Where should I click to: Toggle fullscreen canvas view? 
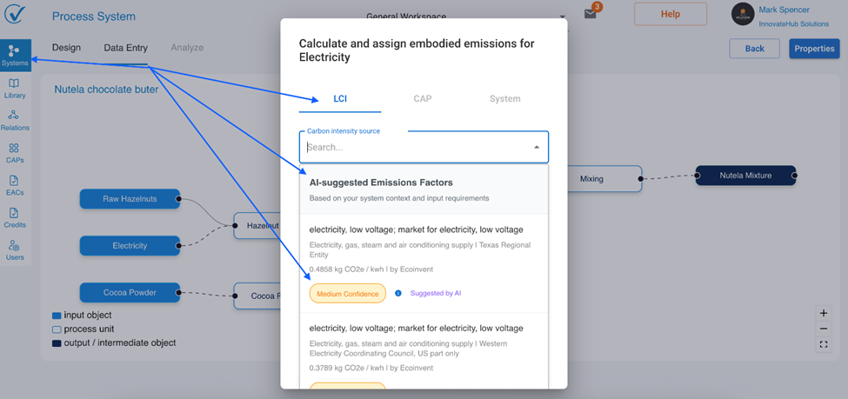tap(824, 345)
